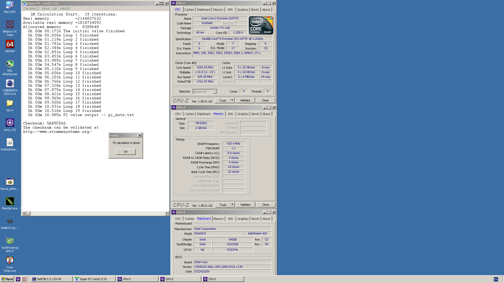Open the Start (Пуск) menu
This screenshot has width=504, height=283.
pyautogui.click(x=7, y=279)
